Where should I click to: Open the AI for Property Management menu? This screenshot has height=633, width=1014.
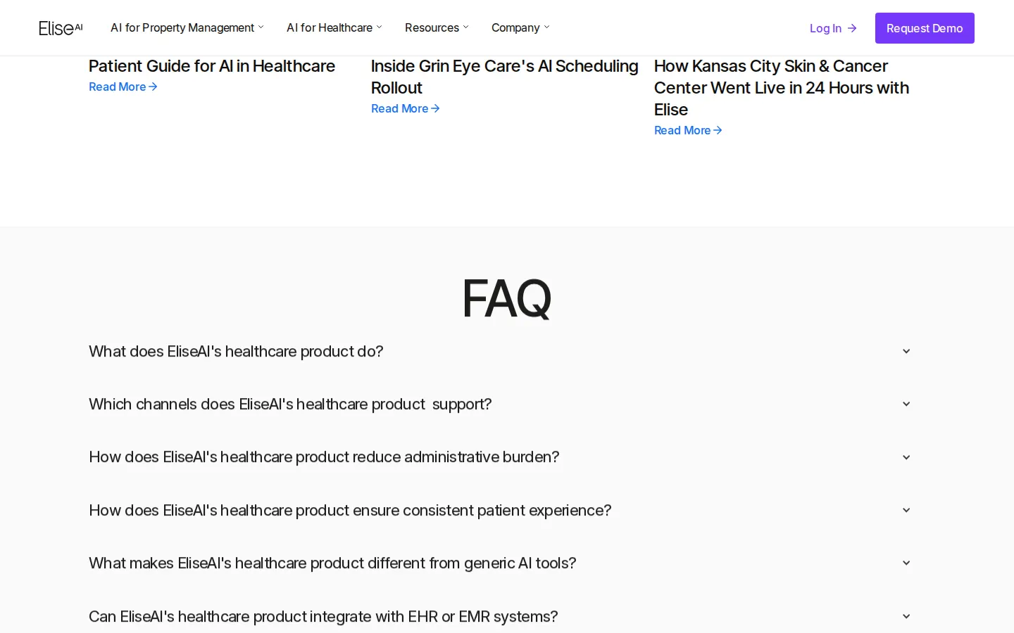point(187,27)
